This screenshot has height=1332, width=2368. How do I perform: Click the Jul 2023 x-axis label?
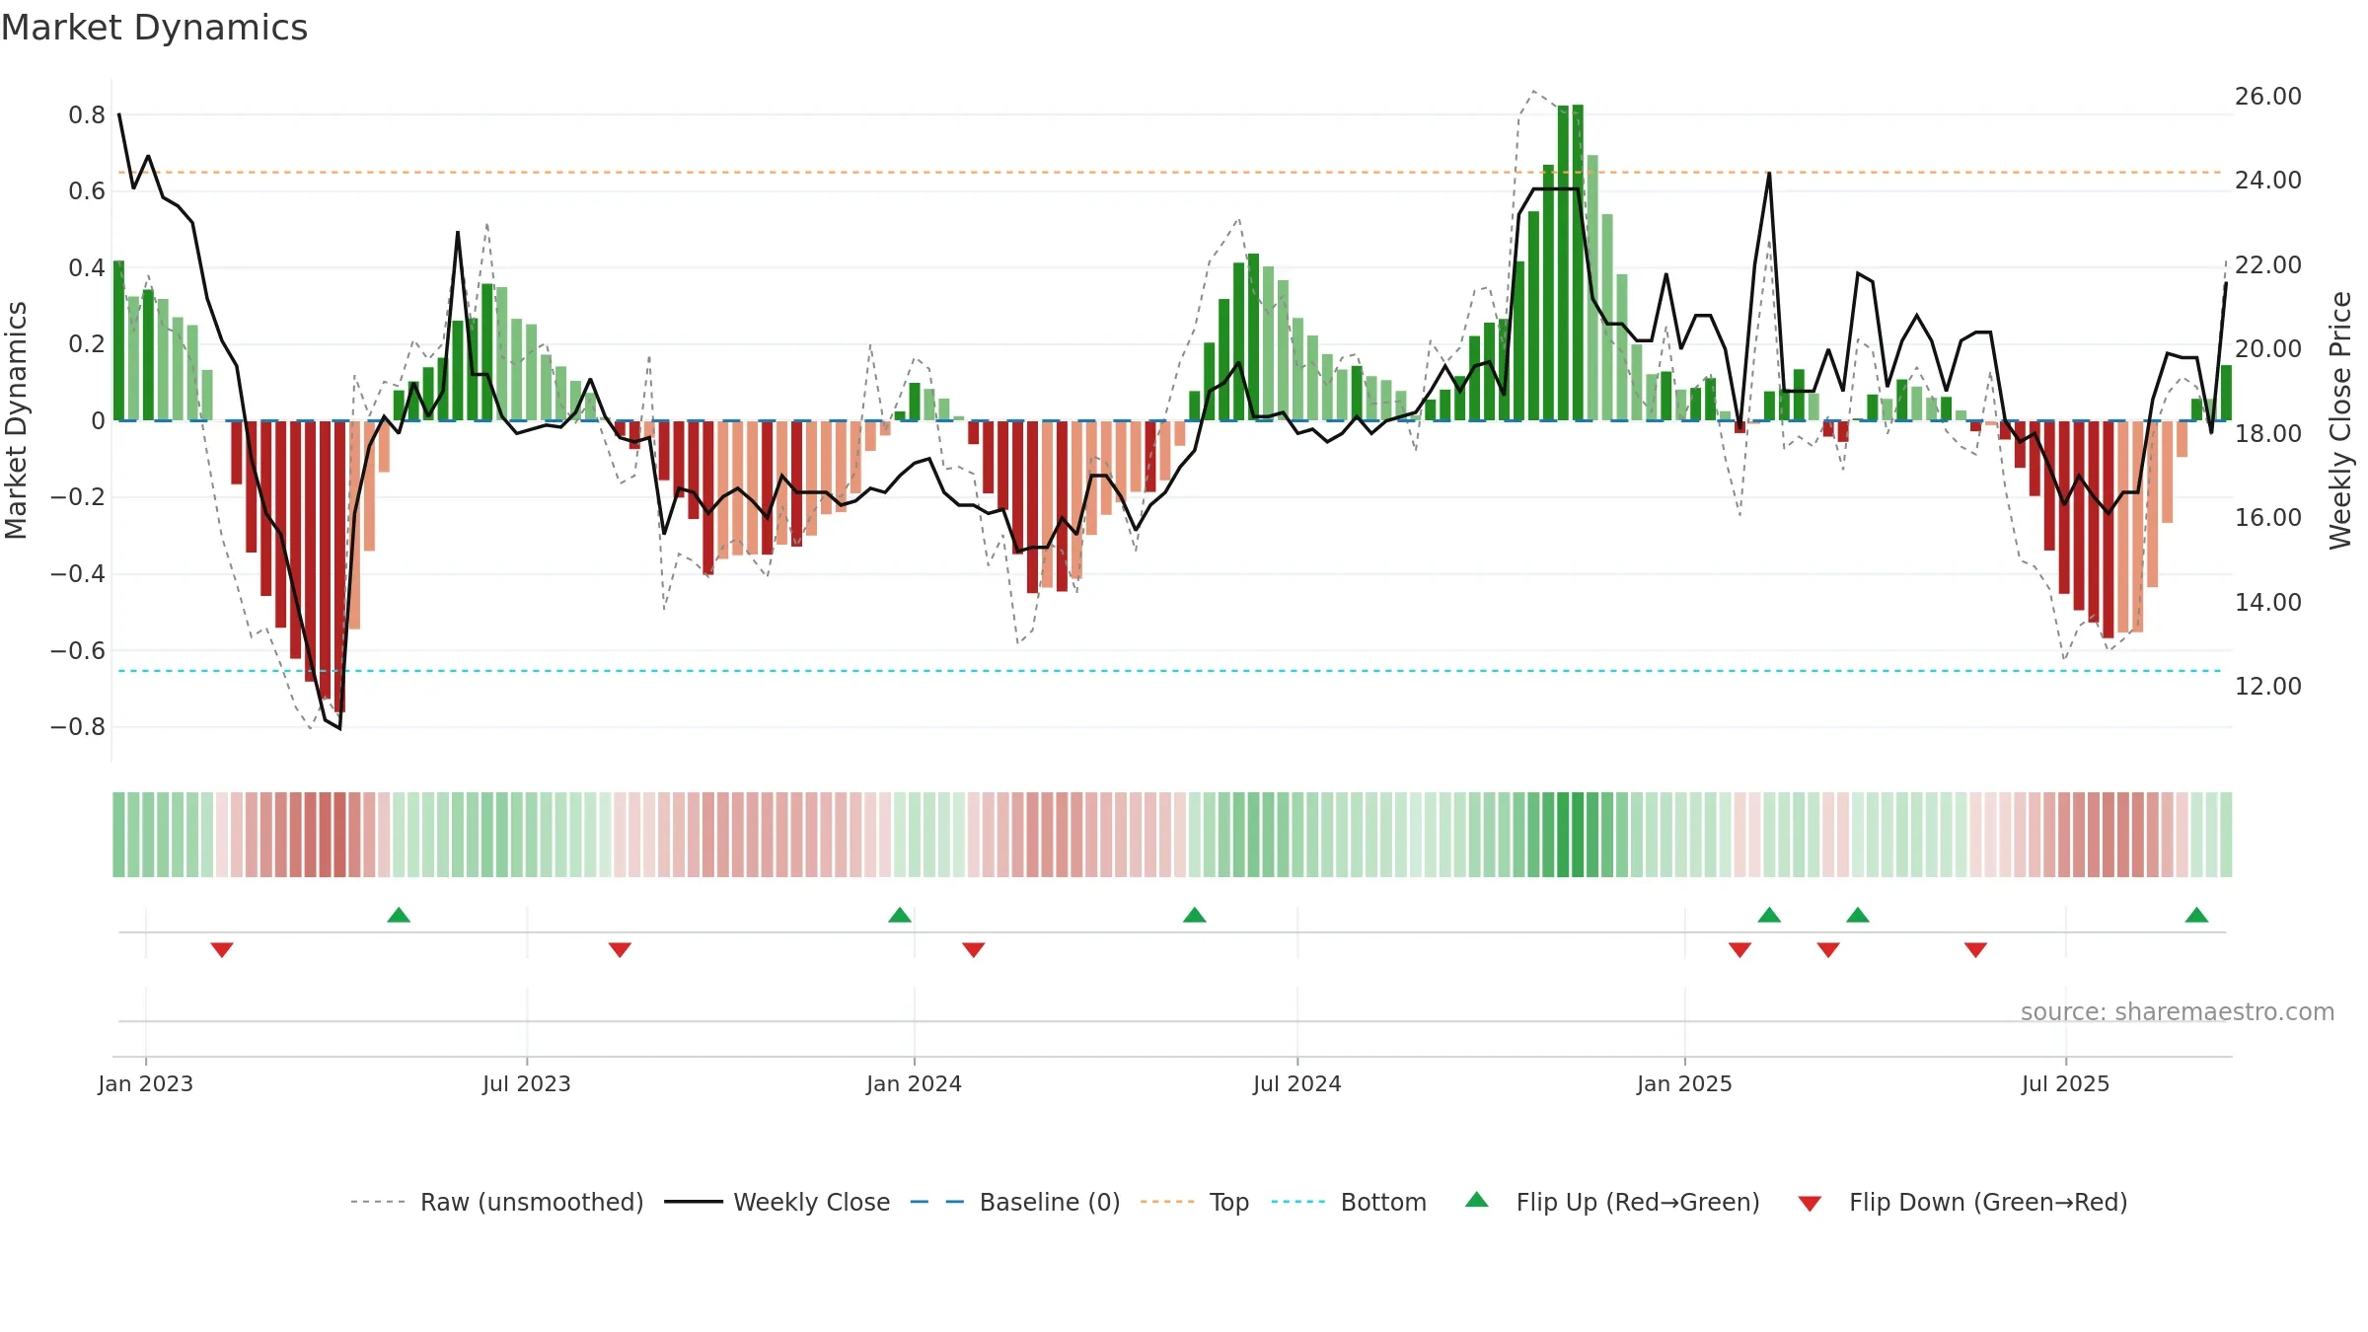527,1083
